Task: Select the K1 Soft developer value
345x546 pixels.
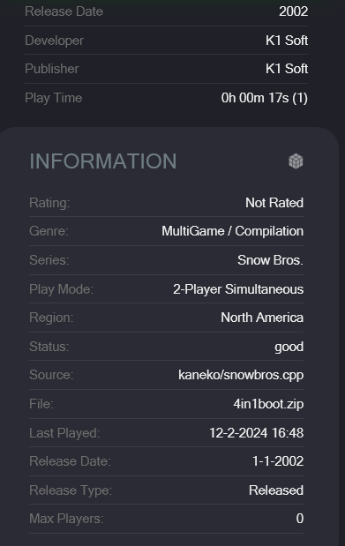Action: 287,41
